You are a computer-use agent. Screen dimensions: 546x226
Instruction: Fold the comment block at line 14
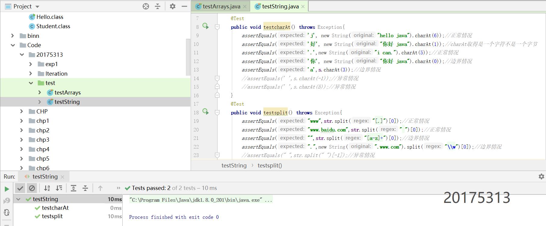(x=217, y=78)
